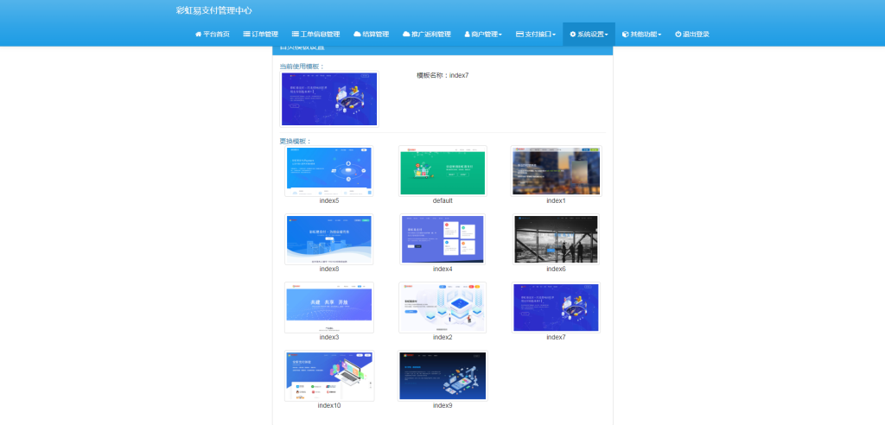885x425 pixels.
Task: Open 结算管理 menu item
Action: (x=372, y=35)
